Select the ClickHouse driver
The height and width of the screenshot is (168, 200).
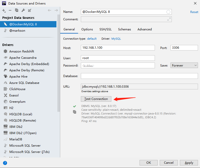tap(17, 89)
